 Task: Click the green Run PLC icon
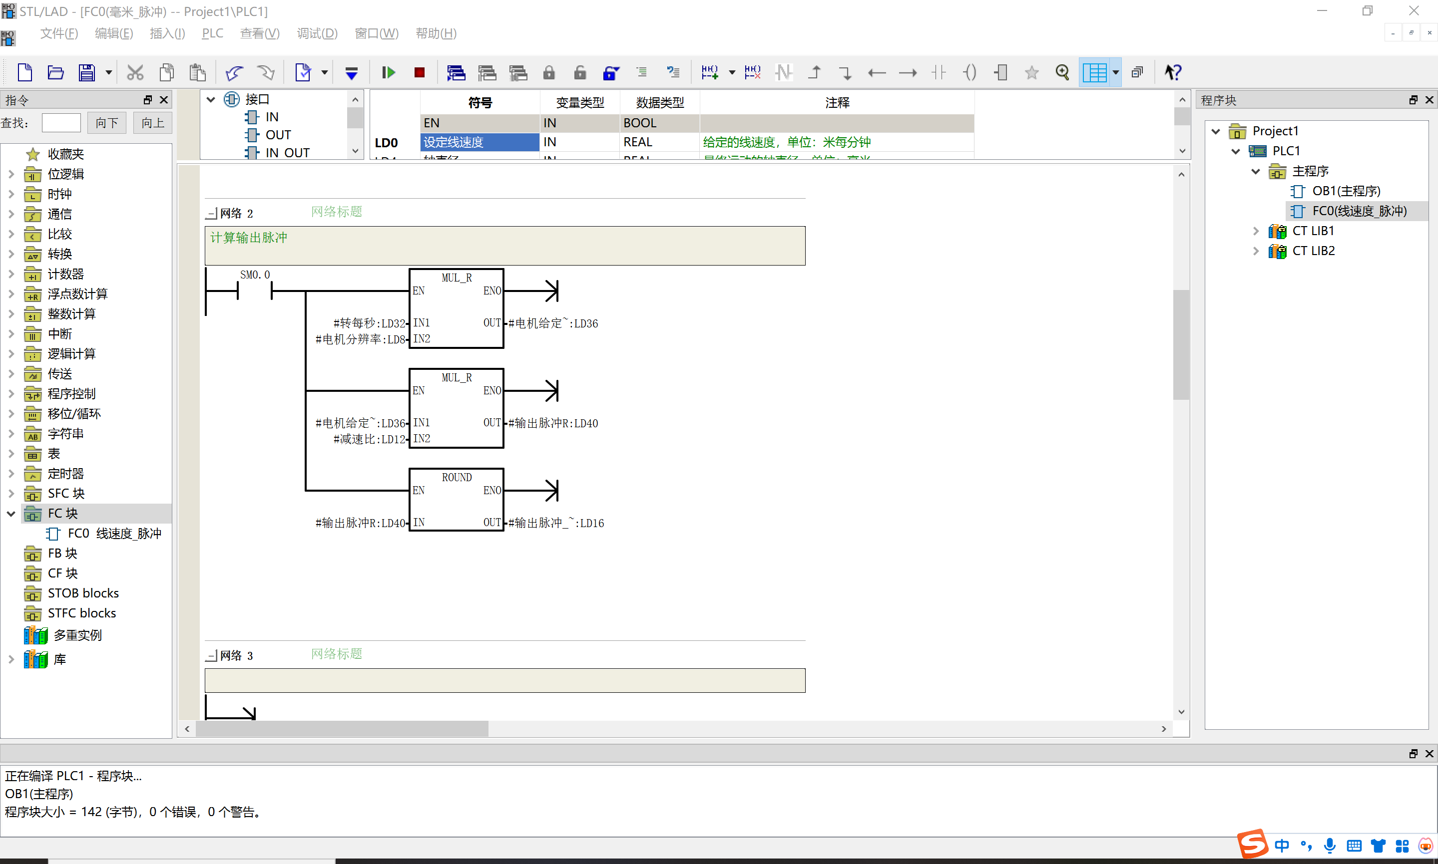pos(389,73)
